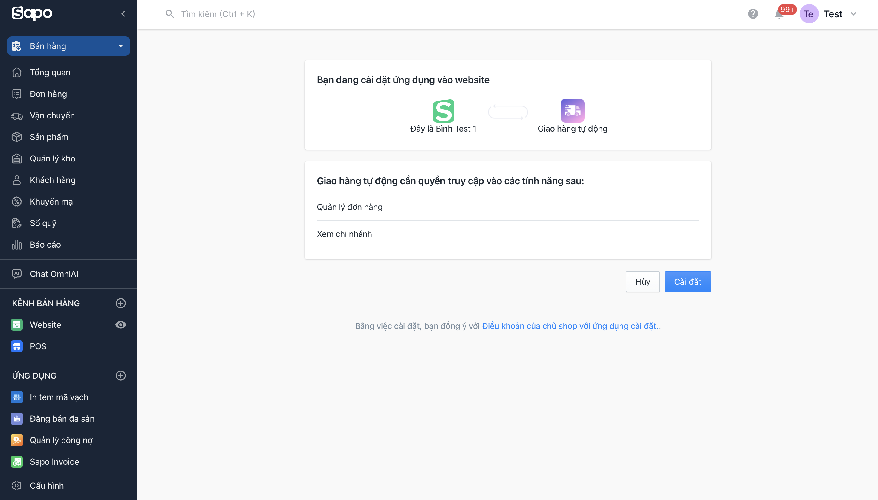Viewport: 878px width, 500px height.
Task: Cancel with the Hủy button
Action: pyautogui.click(x=642, y=282)
